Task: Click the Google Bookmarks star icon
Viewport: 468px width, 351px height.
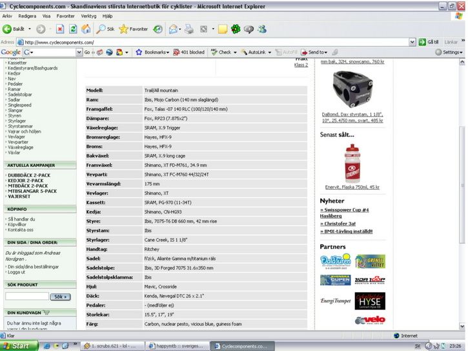Action: [139, 52]
